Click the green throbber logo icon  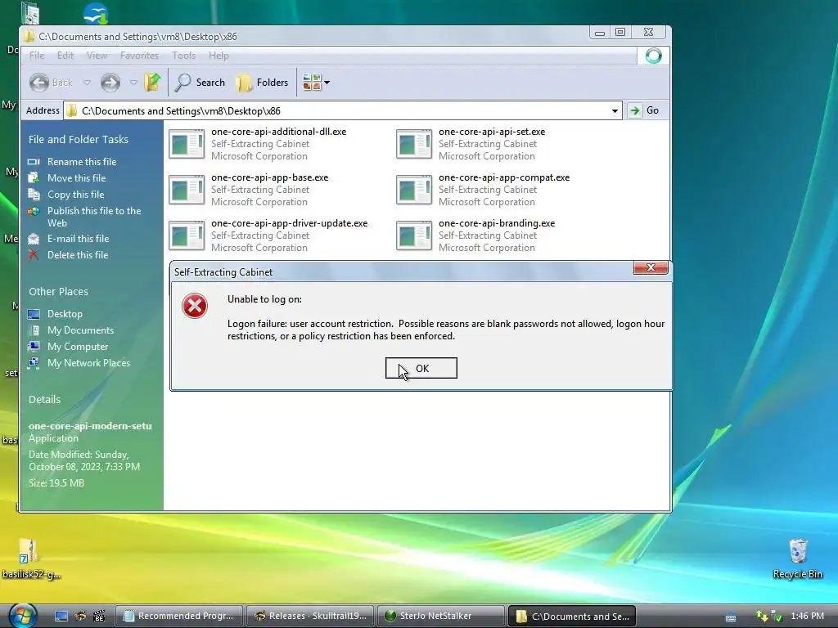point(653,56)
